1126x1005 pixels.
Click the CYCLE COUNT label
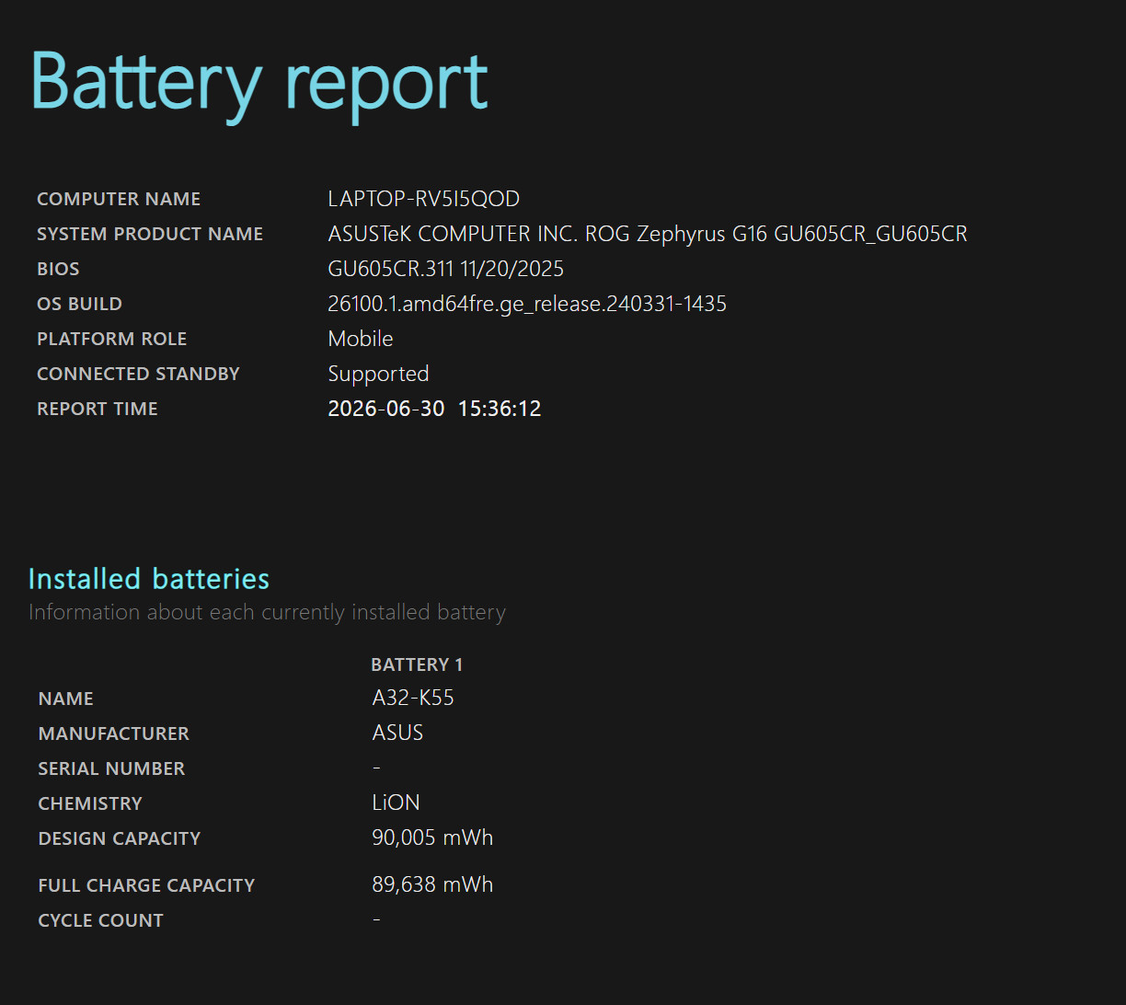pos(101,920)
